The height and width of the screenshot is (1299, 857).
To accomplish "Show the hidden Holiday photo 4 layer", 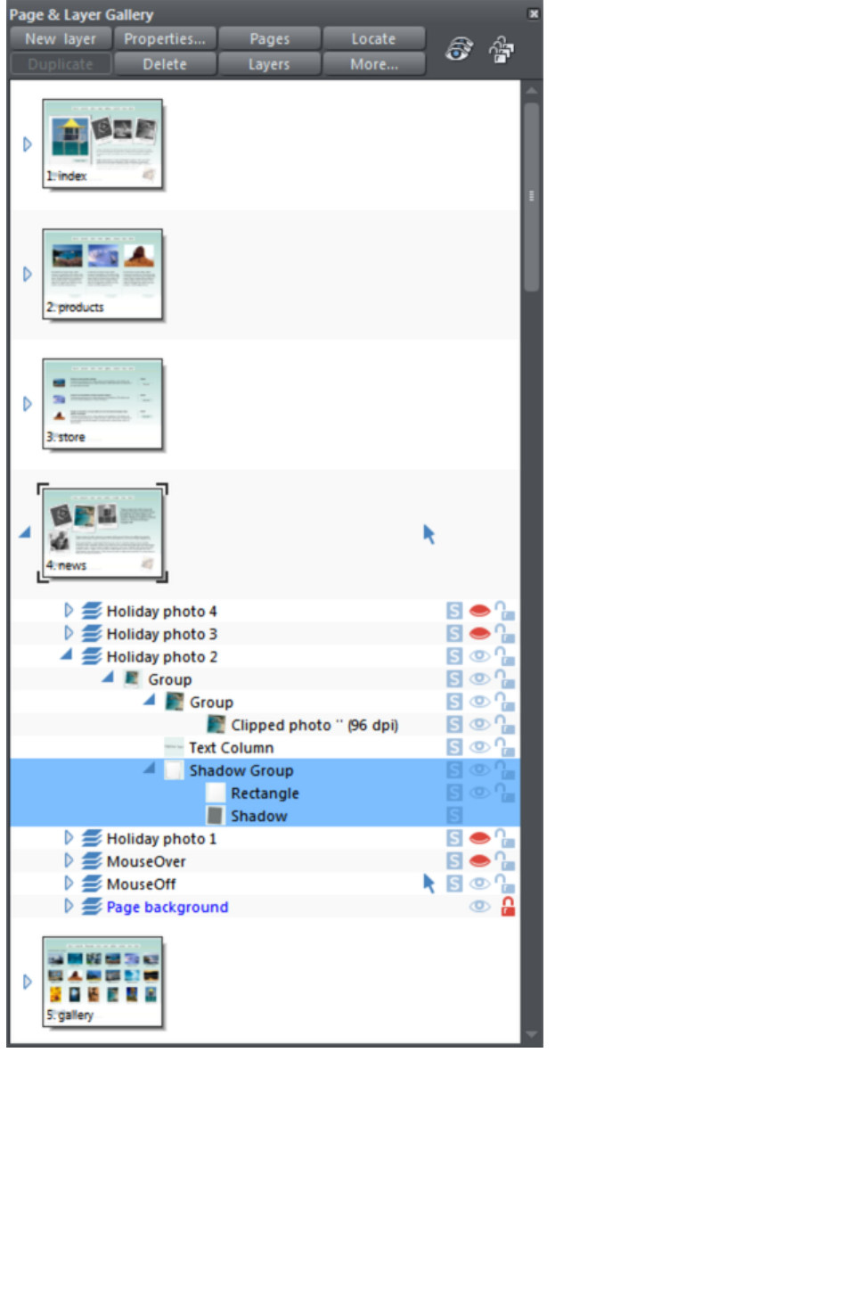I will click(x=479, y=611).
